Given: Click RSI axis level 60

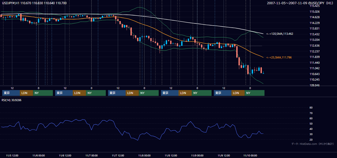Looking at the screenshot, I should [311, 118].
